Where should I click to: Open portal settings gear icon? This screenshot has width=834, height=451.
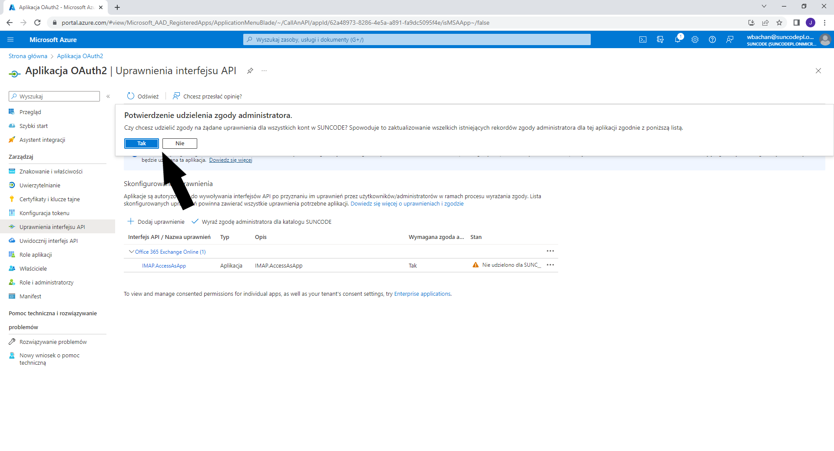pyautogui.click(x=695, y=39)
